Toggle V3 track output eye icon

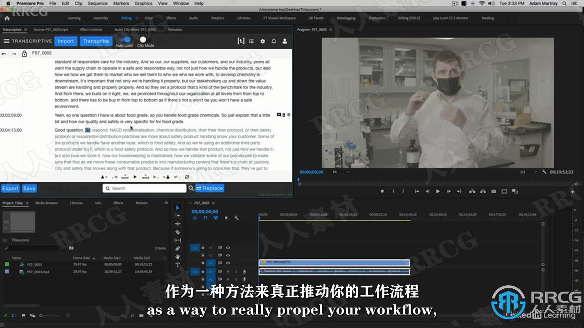pos(228,248)
